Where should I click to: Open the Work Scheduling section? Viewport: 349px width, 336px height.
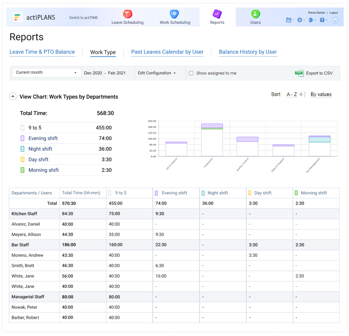pyautogui.click(x=175, y=17)
